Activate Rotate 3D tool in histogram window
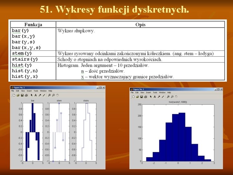The image size is (233, 175). click(x=176, y=97)
